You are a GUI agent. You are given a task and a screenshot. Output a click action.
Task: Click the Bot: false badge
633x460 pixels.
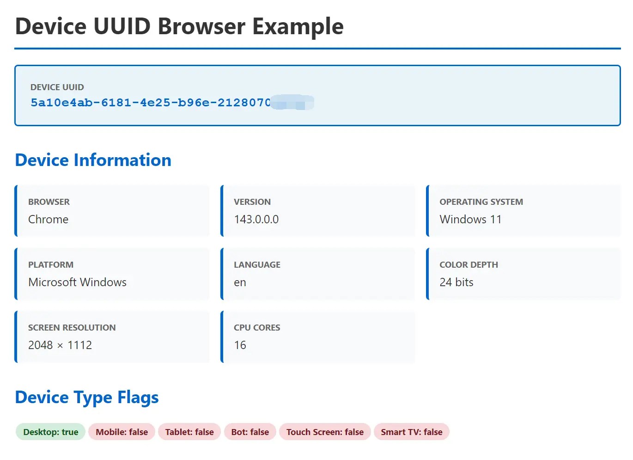coord(250,432)
